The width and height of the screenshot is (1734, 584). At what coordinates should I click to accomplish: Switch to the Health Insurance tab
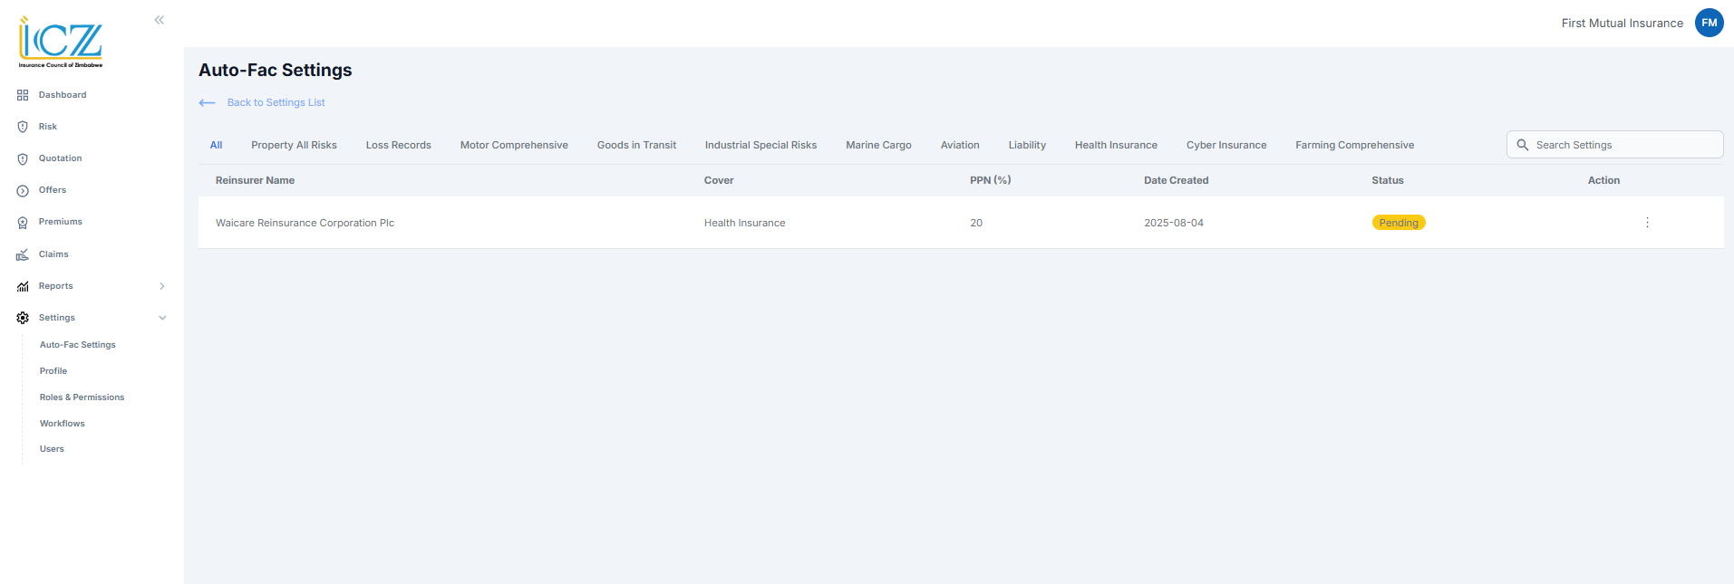(x=1115, y=145)
